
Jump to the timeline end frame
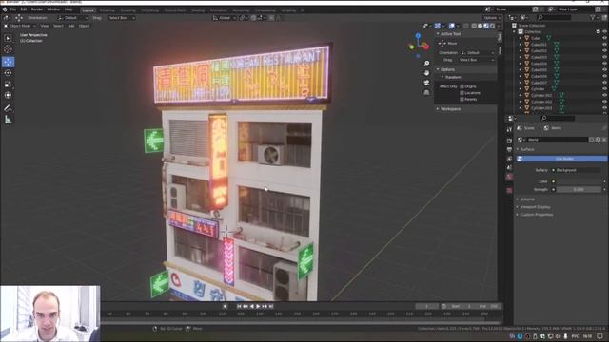pyautogui.click(x=271, y=306)
